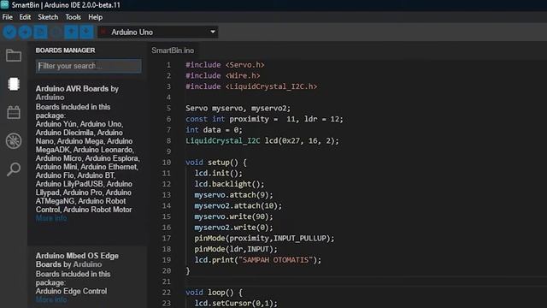Click the Upload arrow button
This screenshot has height=308, width=547.
(25, 33)
